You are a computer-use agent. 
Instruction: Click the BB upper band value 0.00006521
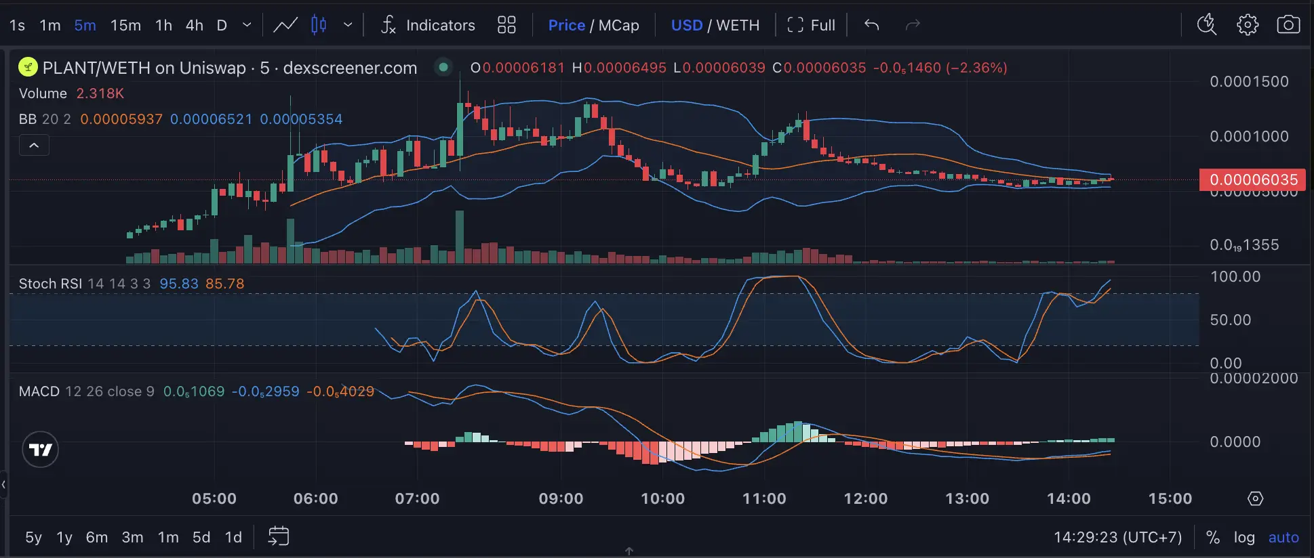(211, 119)
